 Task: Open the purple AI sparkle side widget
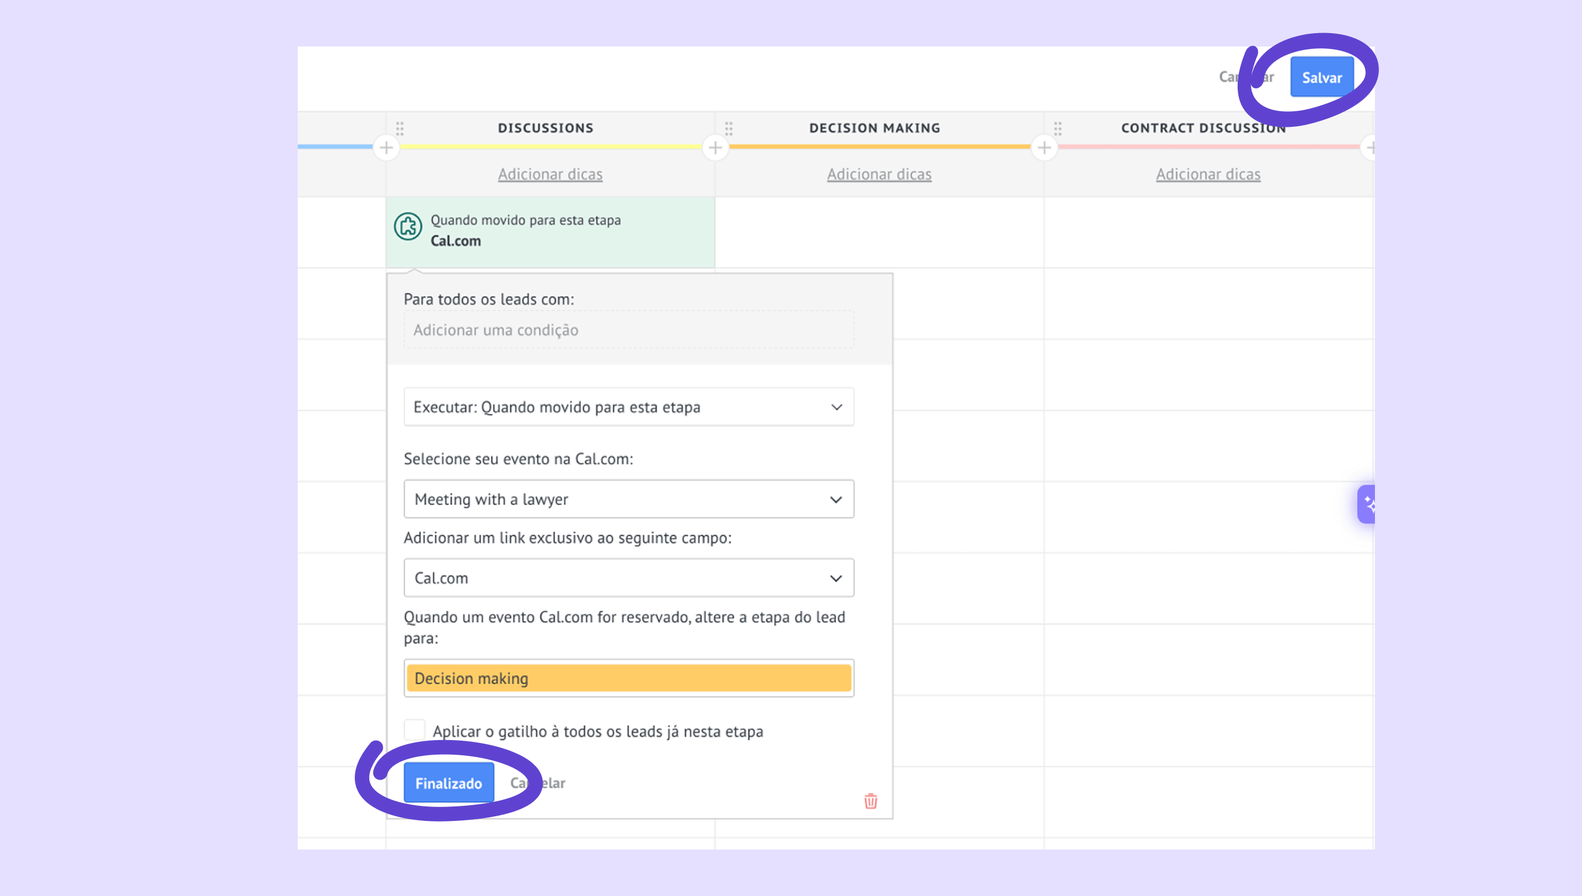coord(1367,504)
